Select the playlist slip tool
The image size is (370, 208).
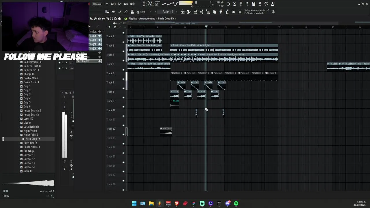tap(103, 18)
